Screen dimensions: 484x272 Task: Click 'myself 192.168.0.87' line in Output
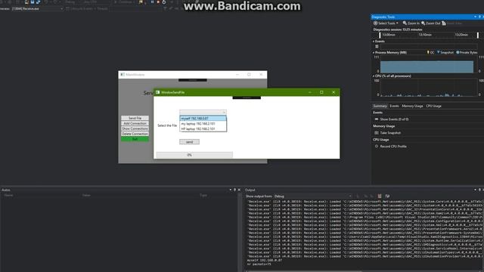pyautogui.click(x=265, y=260)
